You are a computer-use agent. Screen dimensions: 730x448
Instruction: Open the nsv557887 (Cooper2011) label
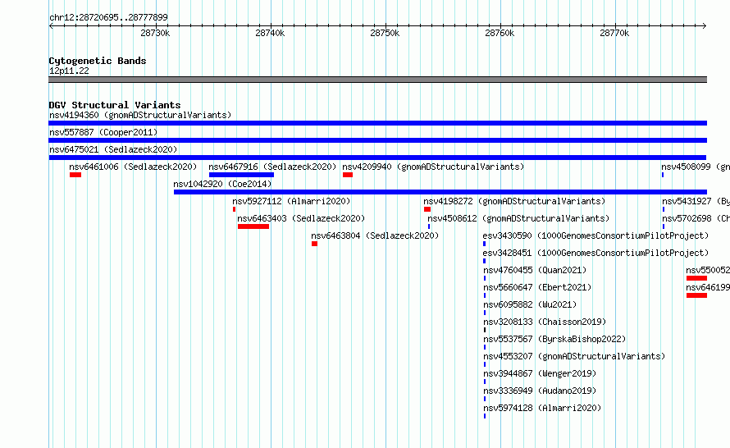click(x=103, y=132)
